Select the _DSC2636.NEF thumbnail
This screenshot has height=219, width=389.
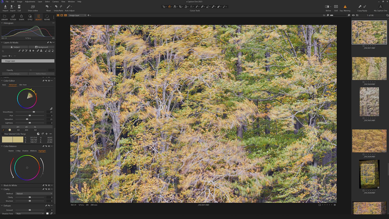point(369,141)
